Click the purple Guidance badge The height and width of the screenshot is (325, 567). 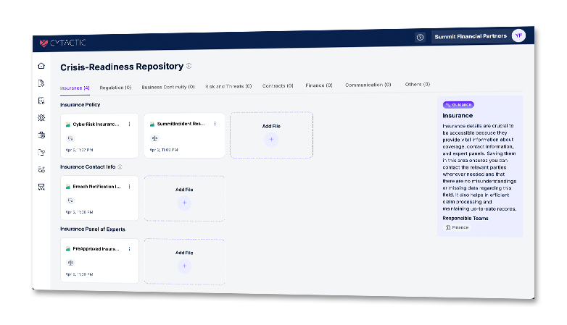pos(458,105)
